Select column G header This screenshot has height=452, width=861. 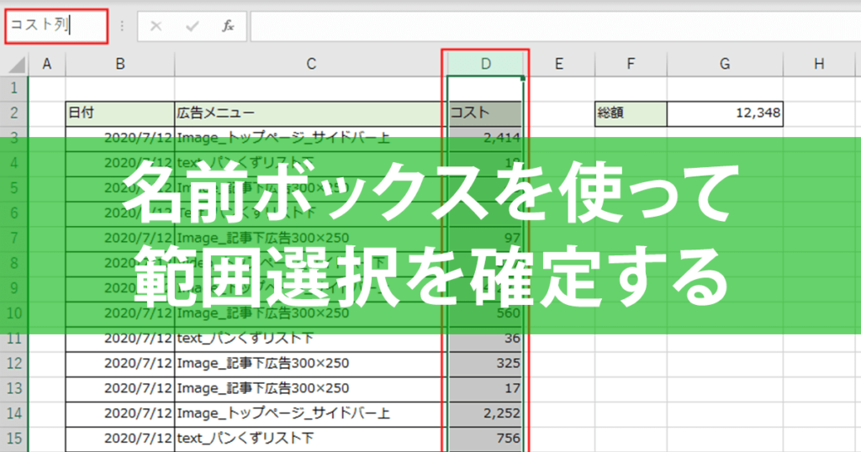[x=725, y=64]
